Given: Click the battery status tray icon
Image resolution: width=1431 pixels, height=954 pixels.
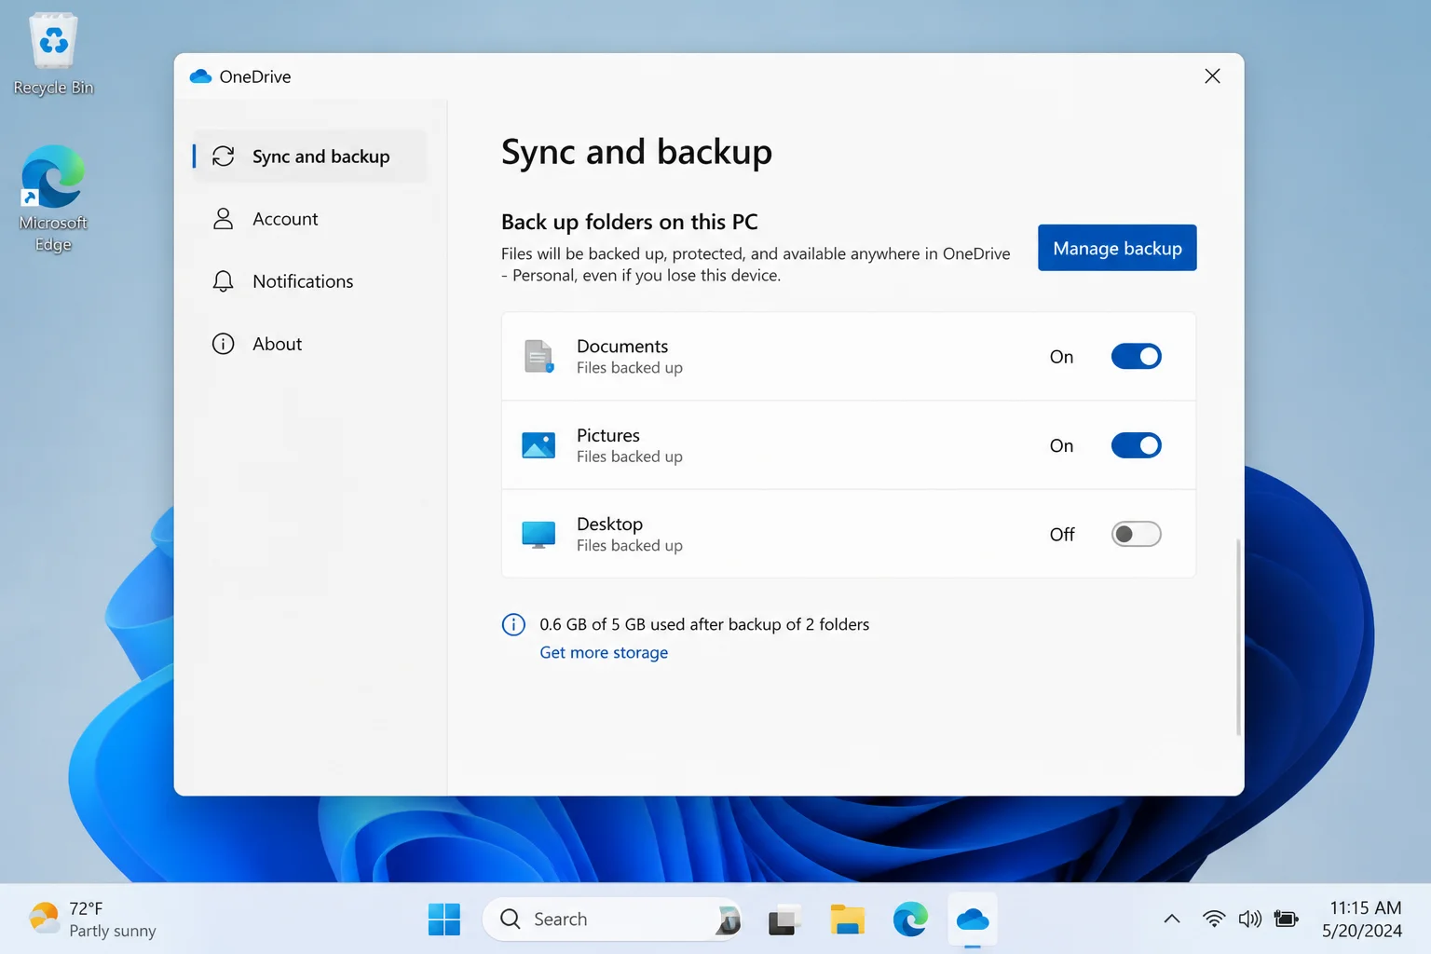Looking at the screenshot, I should click(1287, 920).
